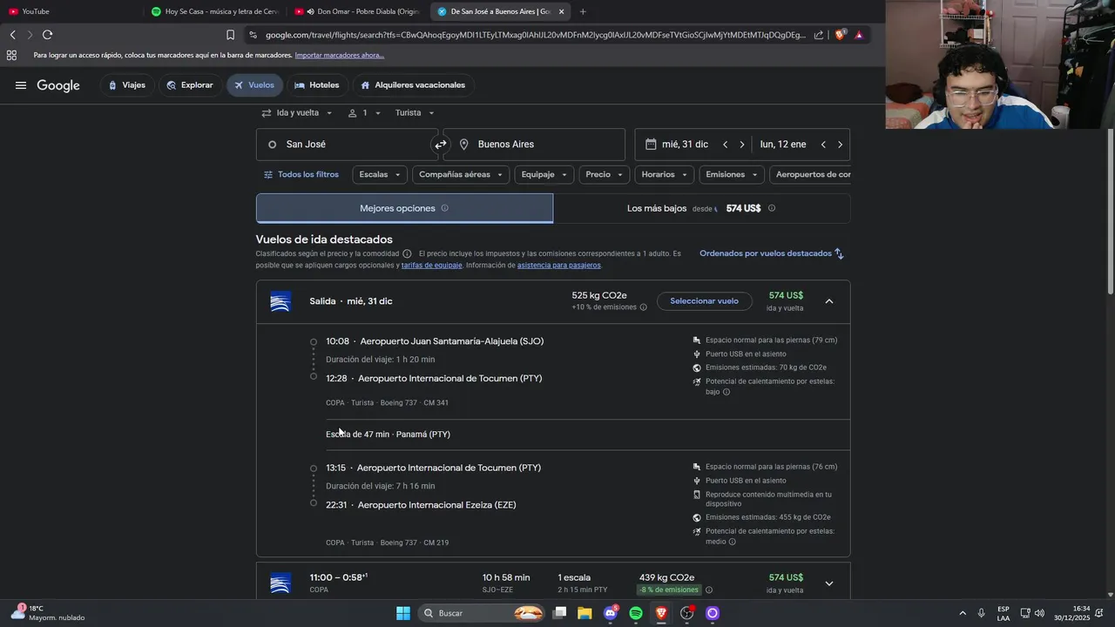This screenshot has width=1115, height=627.
Task: Go back with the browser back arrow
Action: click(12, 35)
